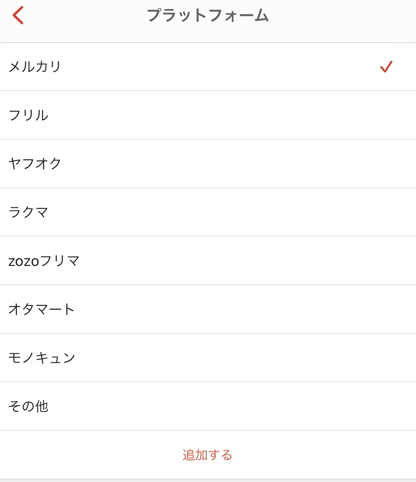The image size is (416, 482).
Task: Click the プラットフォーム header title
Action: click(x=208, y=15)
